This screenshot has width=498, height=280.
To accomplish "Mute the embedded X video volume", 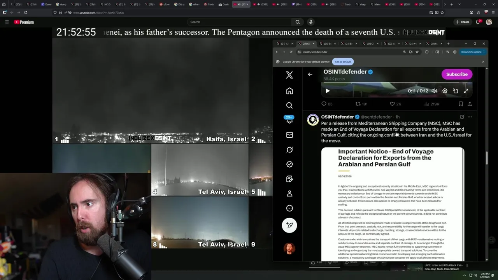I will click(x=434, y=91).
